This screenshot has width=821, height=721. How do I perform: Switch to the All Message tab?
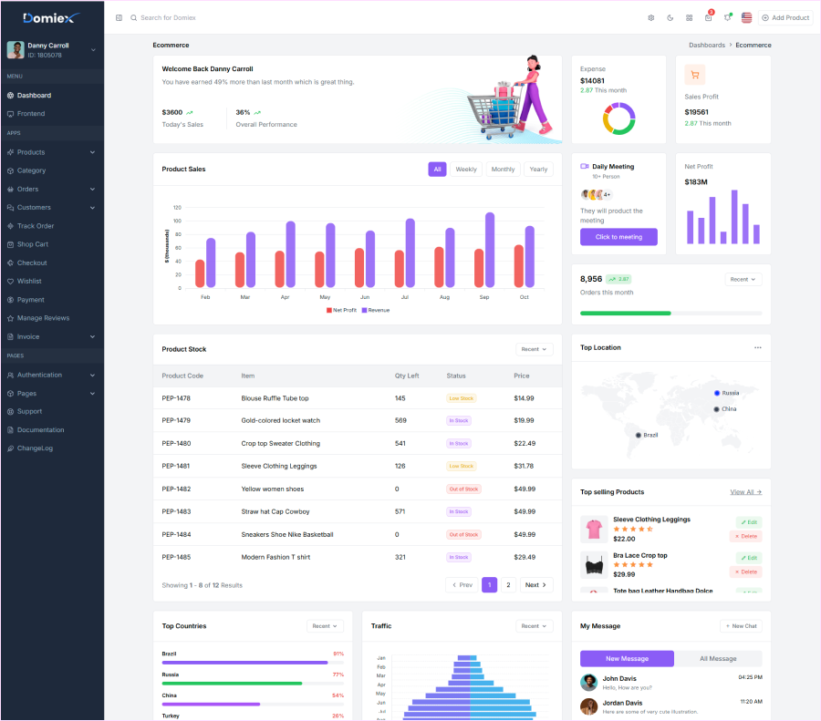718,658
